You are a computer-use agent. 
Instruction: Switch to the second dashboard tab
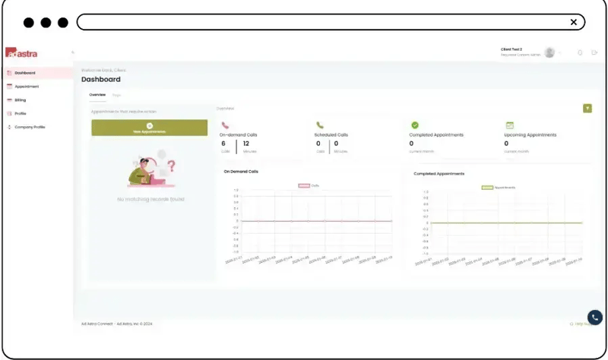[x=116, y=95]
